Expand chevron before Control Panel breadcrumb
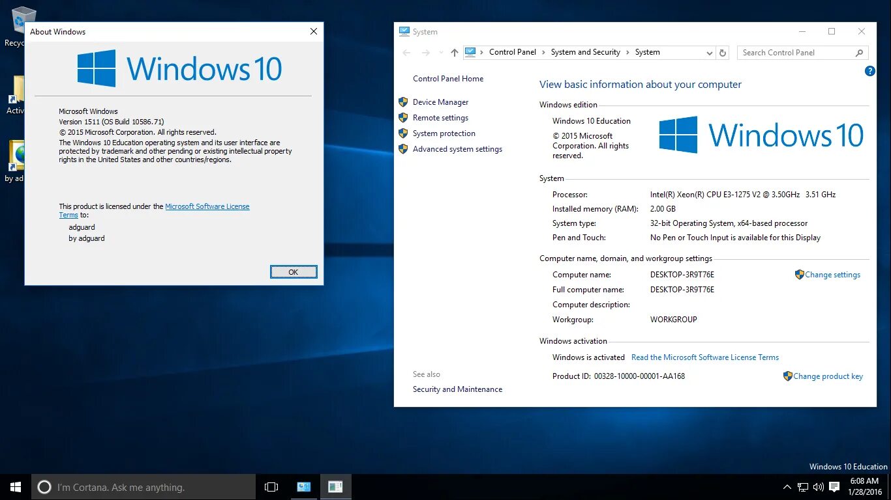 [x=482, y=52]
